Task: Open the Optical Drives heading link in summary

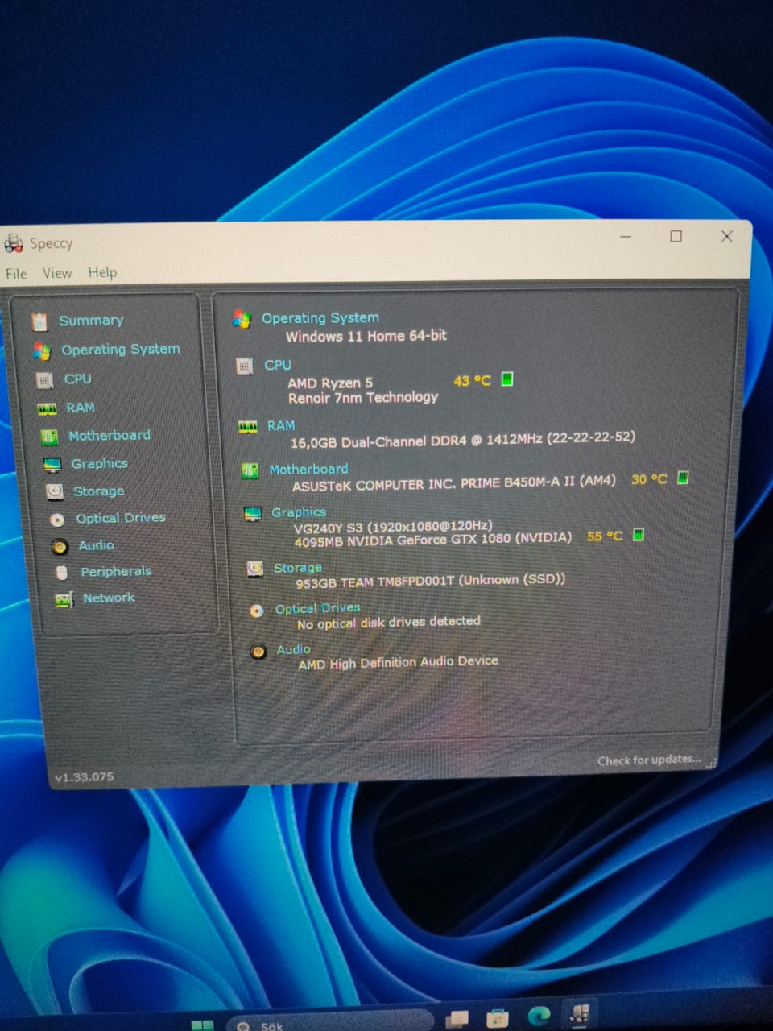Action: [x=318, y=609]
